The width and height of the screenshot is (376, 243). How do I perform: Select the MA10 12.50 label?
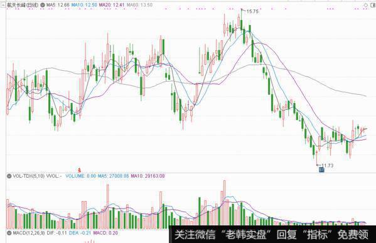[x=84, y=5]
